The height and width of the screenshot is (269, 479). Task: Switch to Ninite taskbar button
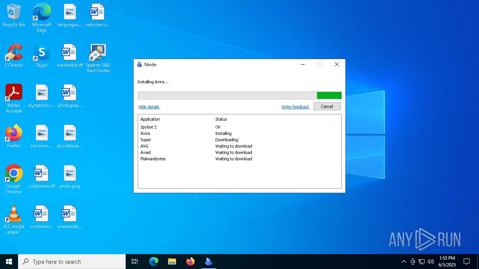(209, 262)
